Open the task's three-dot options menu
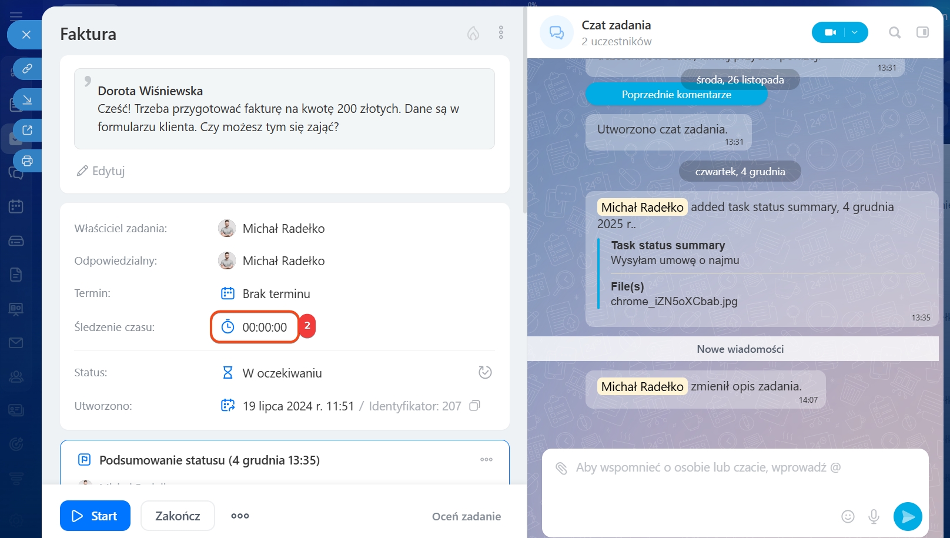 point(501,33)
